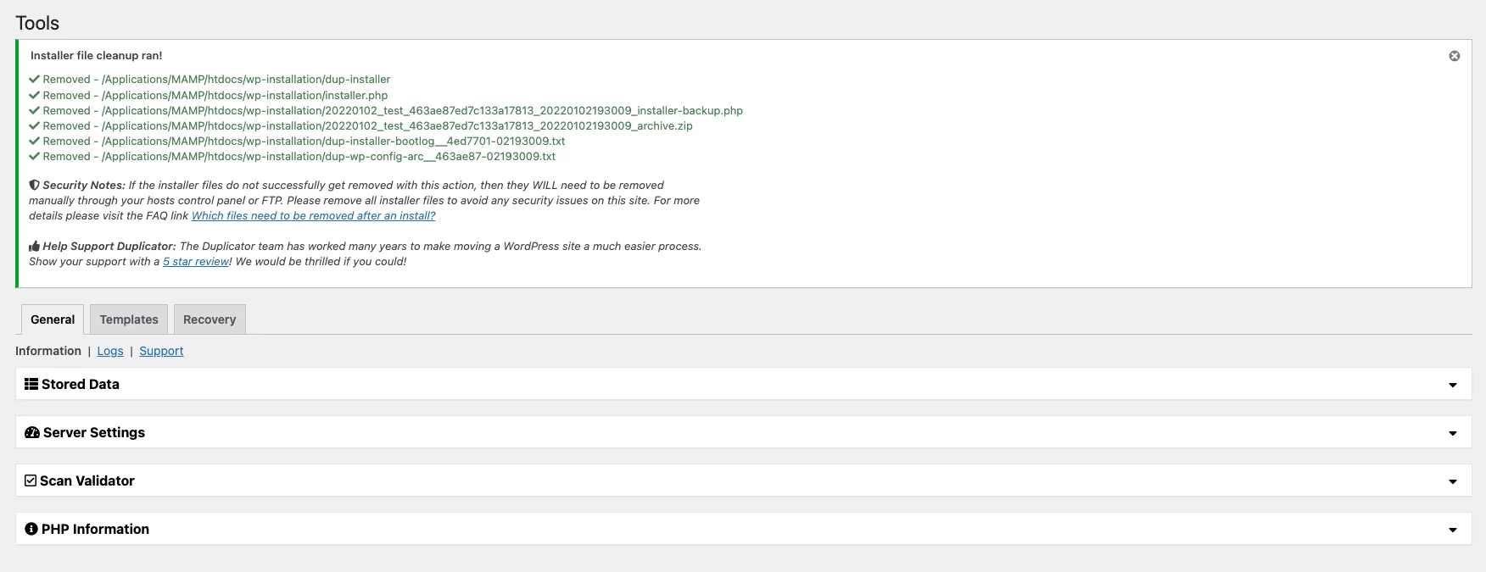This screenshot has height=572, width=1486.
Task: Expand the Stored Data section arrow
Action: [1453, 385]
